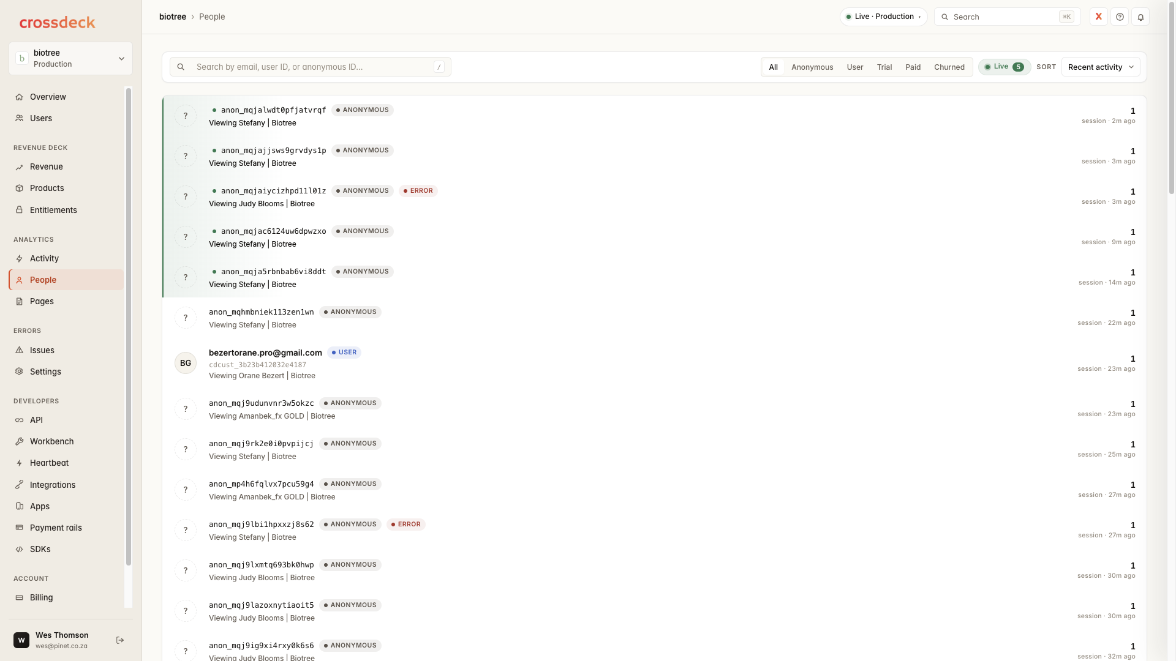Click "session · 22m ago" timestamp
This screenshot has height=661, width=1176.
click(x=1106, y=323)
